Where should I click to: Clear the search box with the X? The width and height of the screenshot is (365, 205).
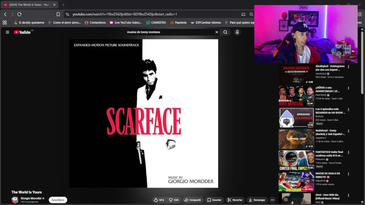click(x=217, y=32)
